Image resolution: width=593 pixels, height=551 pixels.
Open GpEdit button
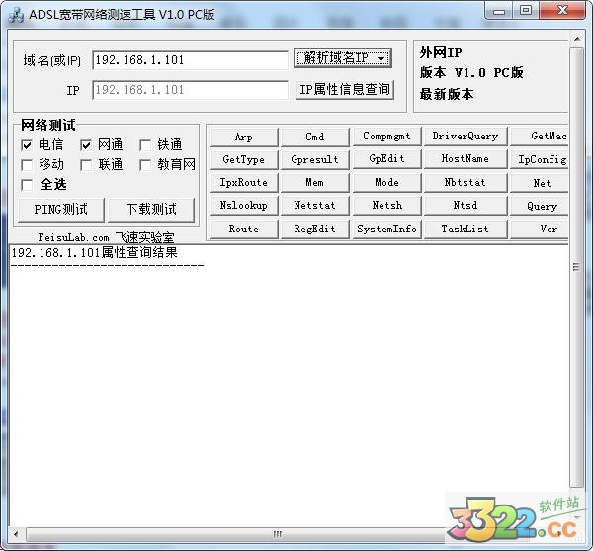[x=386, y=159]
